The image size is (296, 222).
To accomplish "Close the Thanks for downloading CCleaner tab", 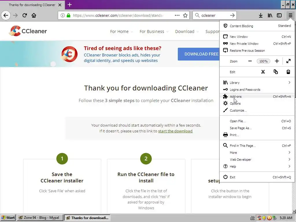I will tap(60, 5).
